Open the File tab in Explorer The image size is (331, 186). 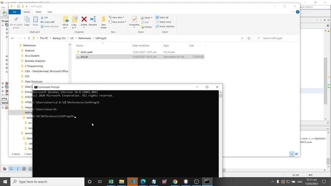[14, 12]
